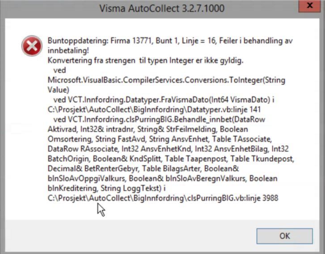Click the line 'Konvertering fra strengen til typen Integer'
The height and width of the screenshot is (254, 325).
pos(145,60)
